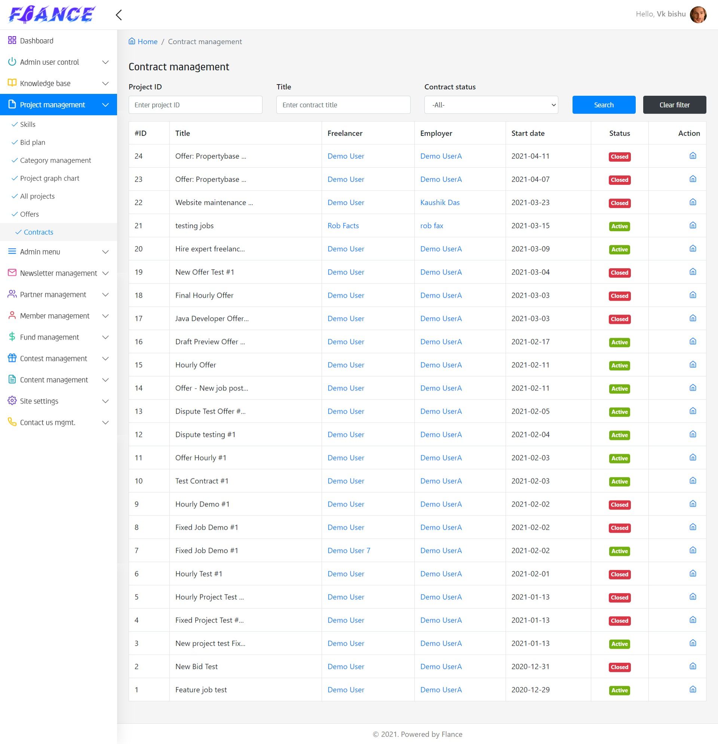The image size is (718, 744).
Task: Click the Dashboard grid icon
Action: point(12,40)
